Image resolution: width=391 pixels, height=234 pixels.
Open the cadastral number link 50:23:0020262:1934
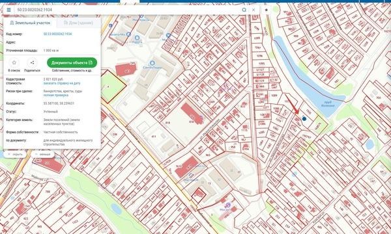click(x=57, y=34)
